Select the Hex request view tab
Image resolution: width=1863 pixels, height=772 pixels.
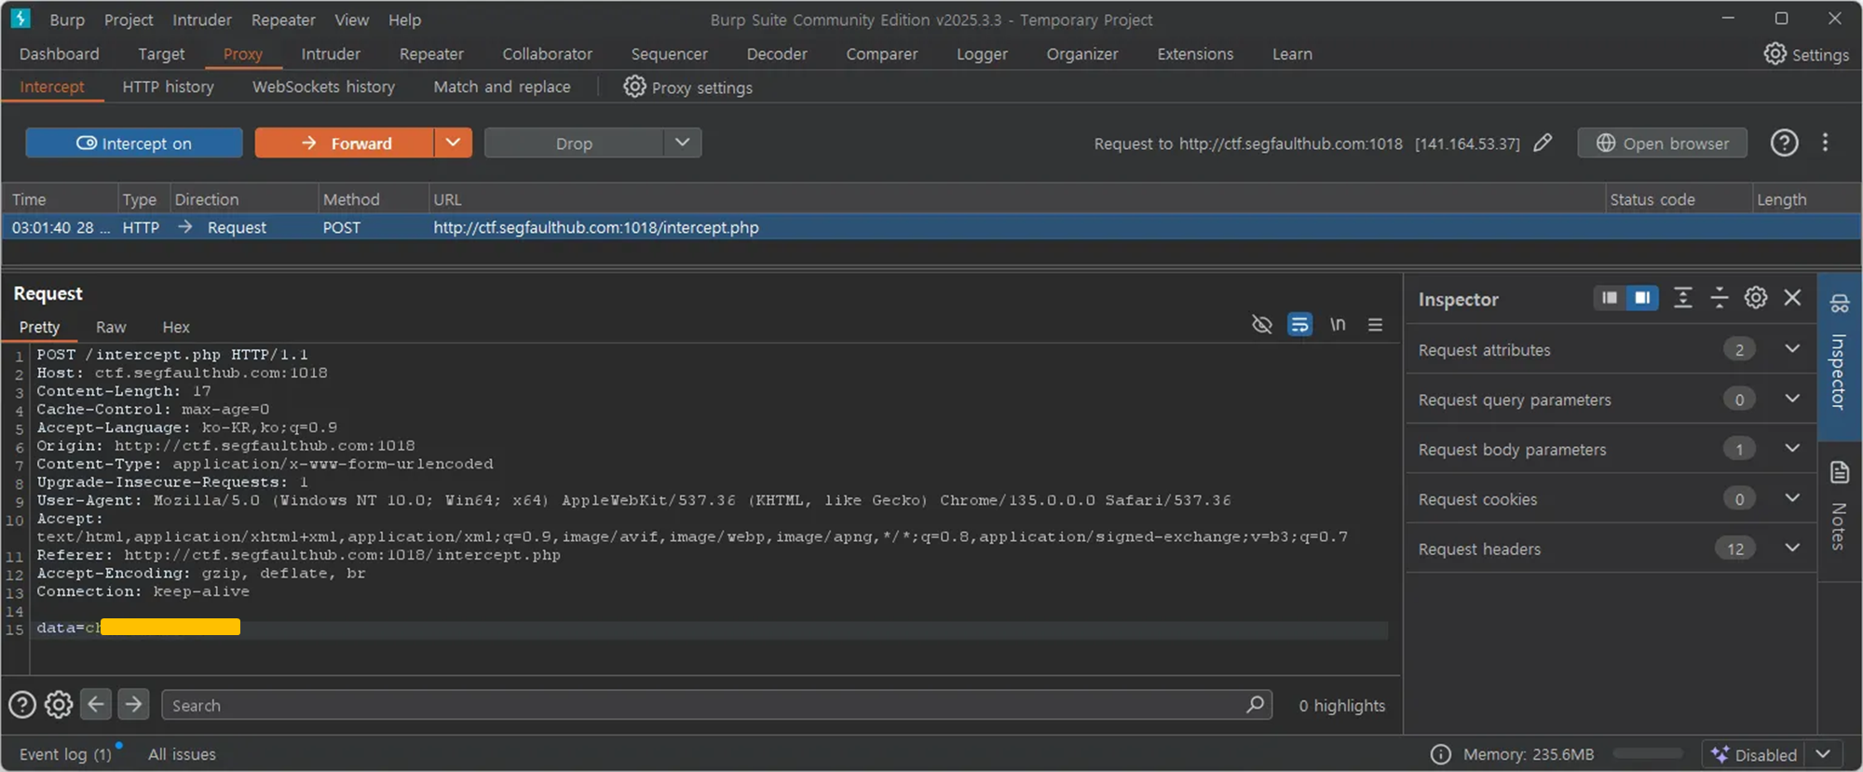(175, 327)
